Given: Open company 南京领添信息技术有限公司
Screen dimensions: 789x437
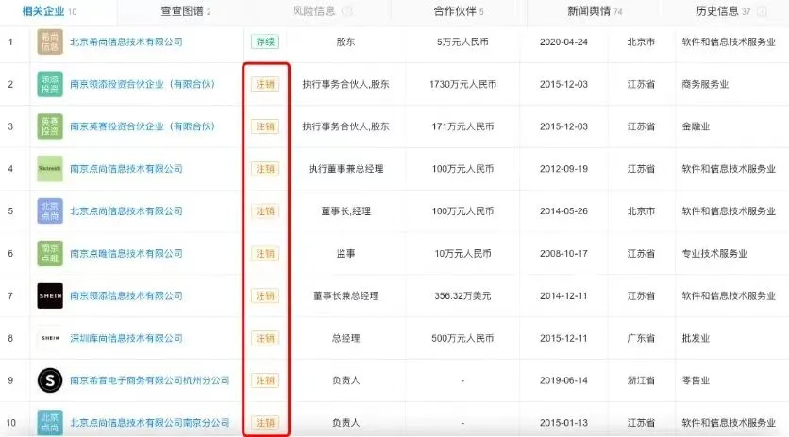Looking at the screenshot, I should point(126,295).
